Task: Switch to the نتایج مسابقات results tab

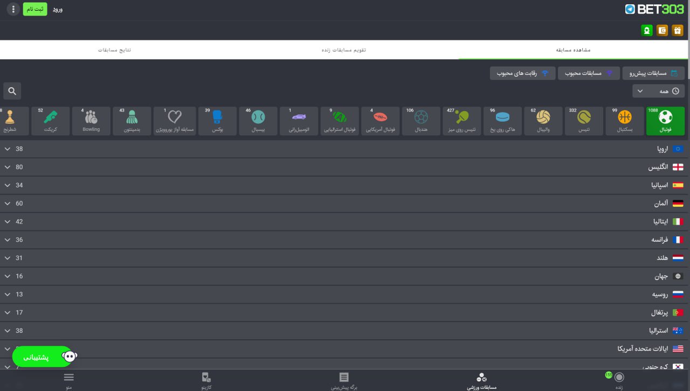Action: (114, 50)
